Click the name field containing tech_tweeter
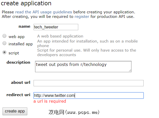Screen dimensions: 159x118 tap(56, 27)
